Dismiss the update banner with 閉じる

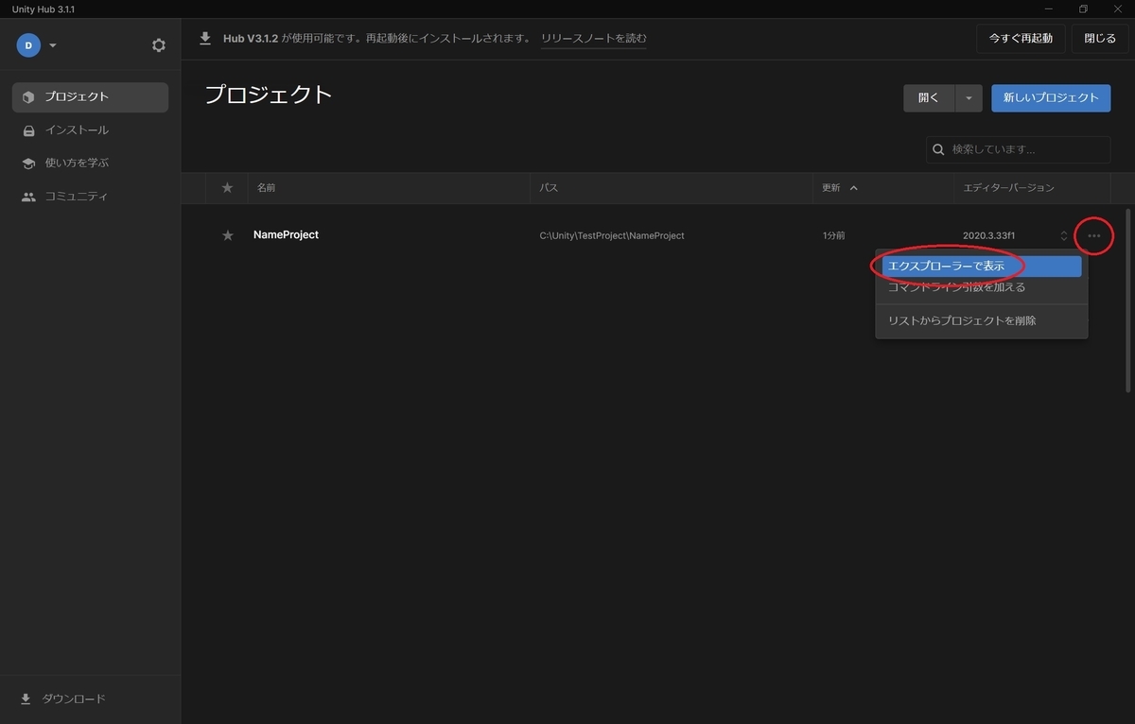tap(1100, 39)
